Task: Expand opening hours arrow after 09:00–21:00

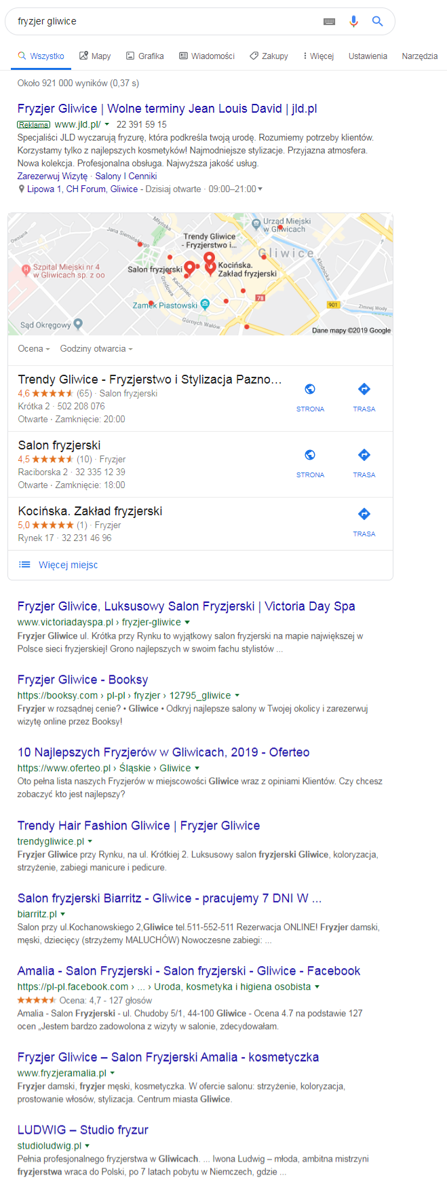Action: point(260,189)
